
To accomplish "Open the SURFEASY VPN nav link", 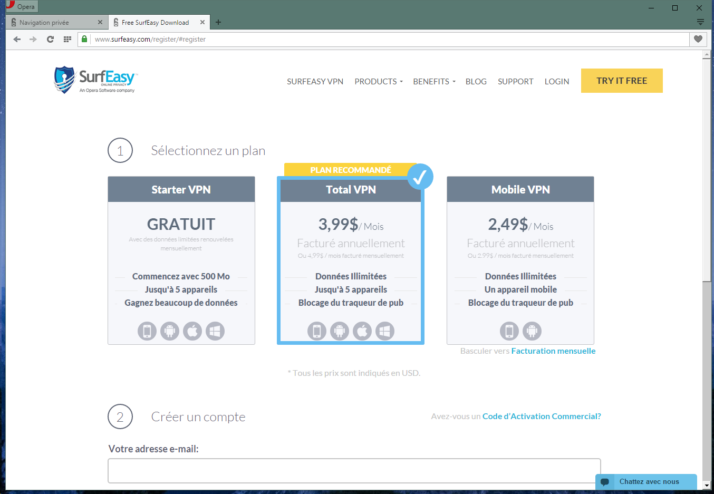I will [315, 81].
